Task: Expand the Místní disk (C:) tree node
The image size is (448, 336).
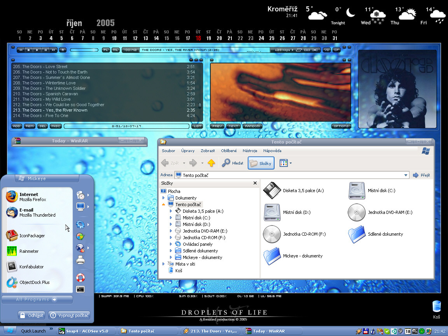Action: coord(171,218)
